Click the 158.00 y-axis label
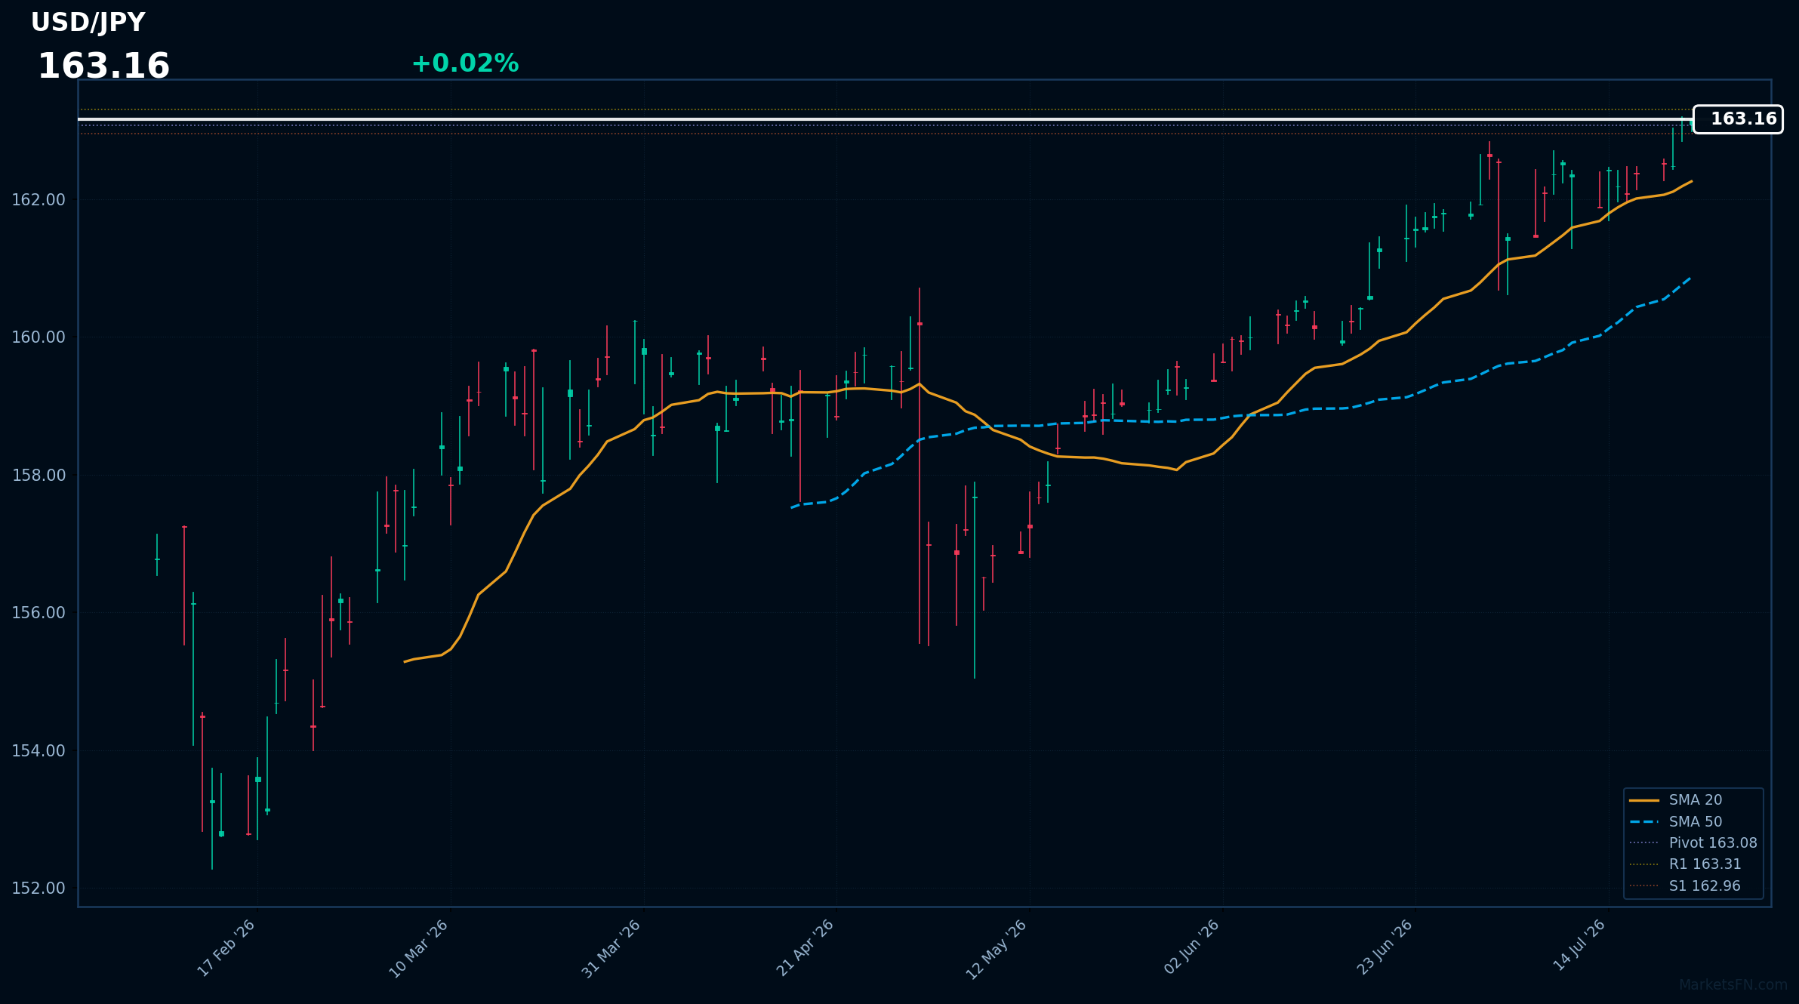This screenshot has width=1799, height=1004. click(x=39, y=476)
